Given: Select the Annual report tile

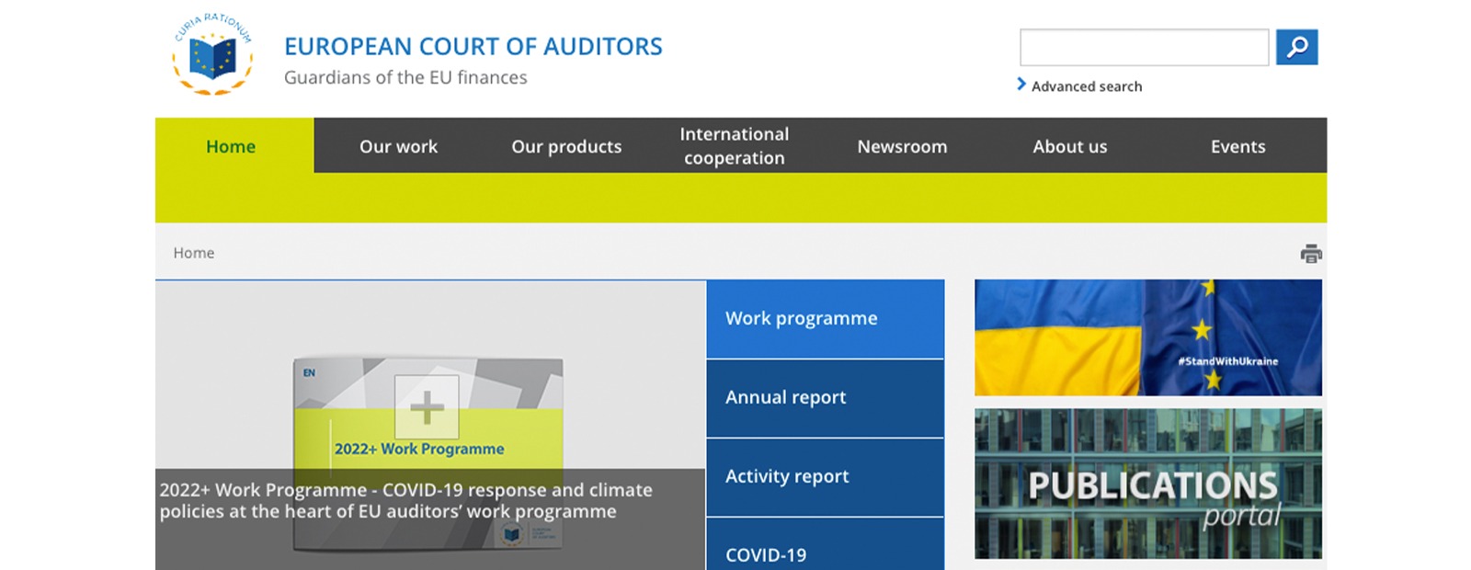Looking at the screenshot, I should coord(826,398).
